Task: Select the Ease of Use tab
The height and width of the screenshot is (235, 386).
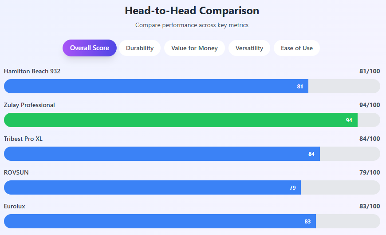Action: point(297,48)
